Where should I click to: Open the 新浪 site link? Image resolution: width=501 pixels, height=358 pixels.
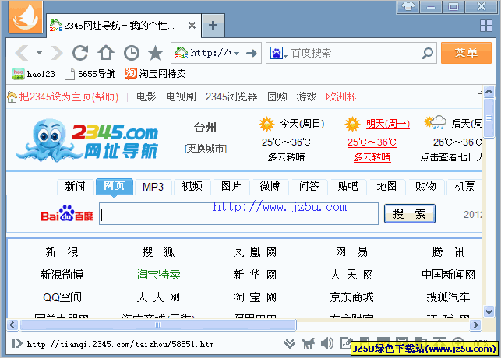tap(62, 252)
